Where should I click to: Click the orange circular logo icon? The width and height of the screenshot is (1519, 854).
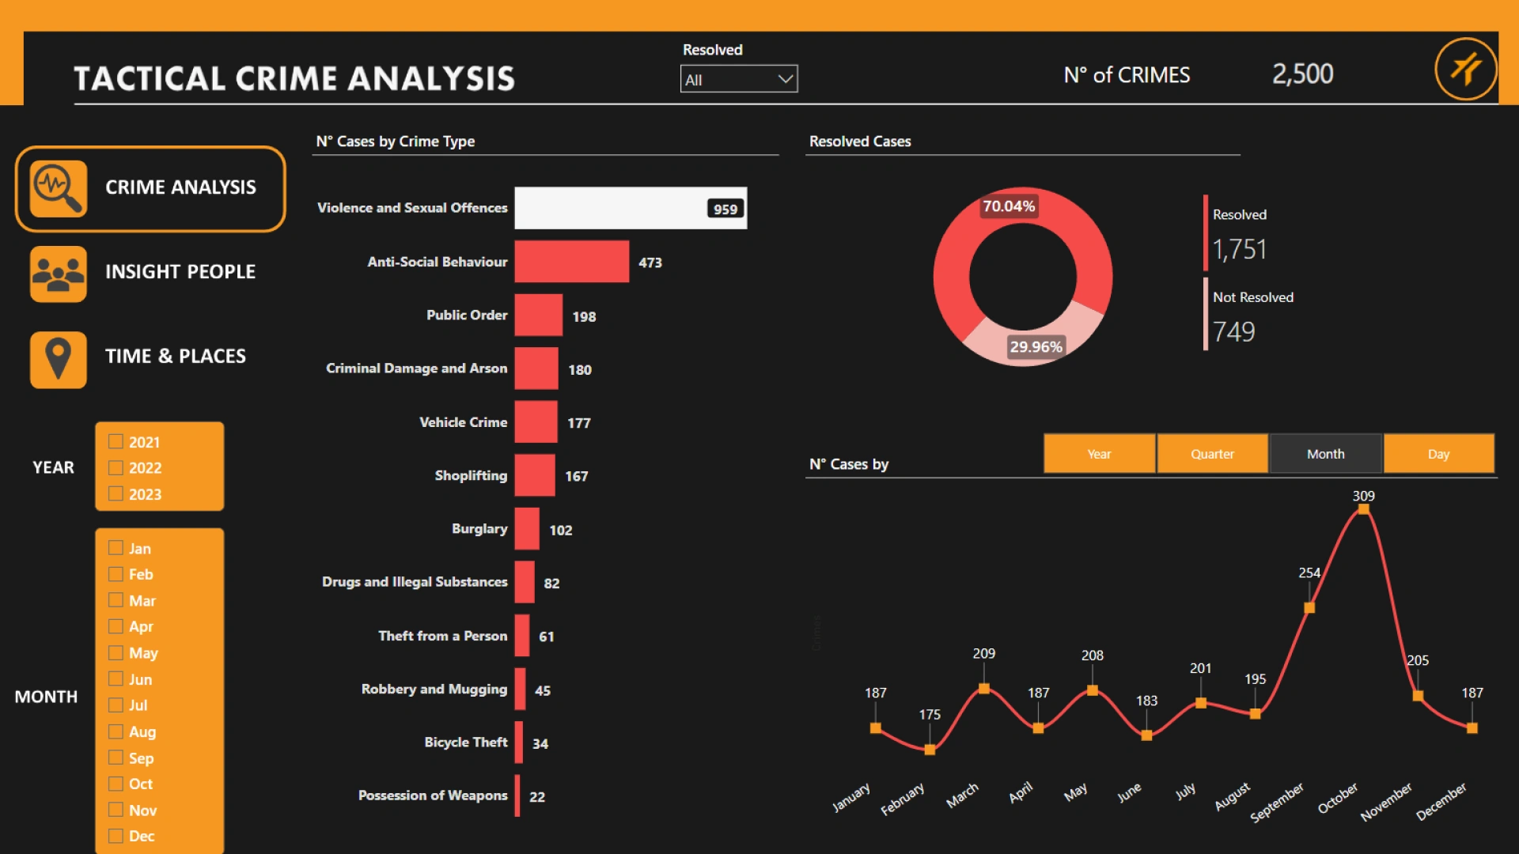click(1465, 69)
